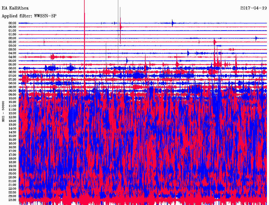Select the 02:00 time label
The width and height of the screenshot is (269, 205).
(12, 38)
